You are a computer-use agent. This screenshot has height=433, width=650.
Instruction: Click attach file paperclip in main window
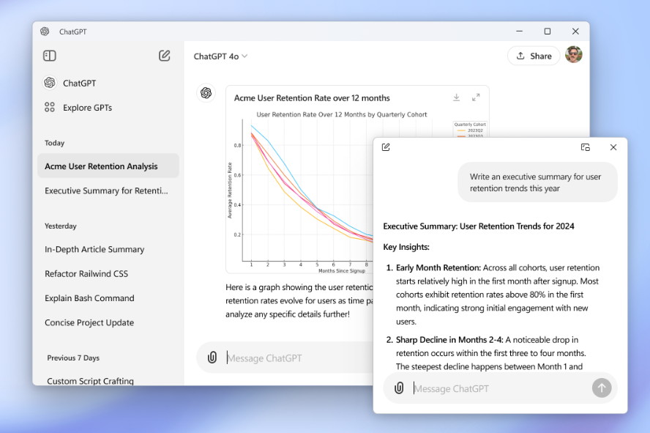(212, 358)
